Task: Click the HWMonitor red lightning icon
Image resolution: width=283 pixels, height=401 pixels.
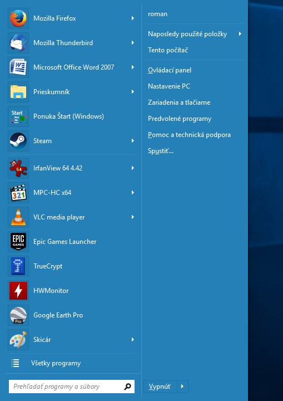Action: pos(18,291)
